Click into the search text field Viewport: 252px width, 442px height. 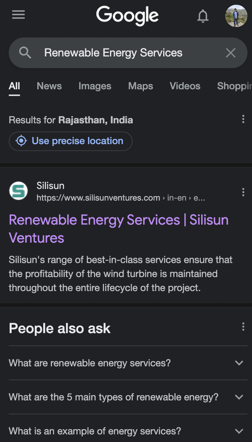click(120, 53)
